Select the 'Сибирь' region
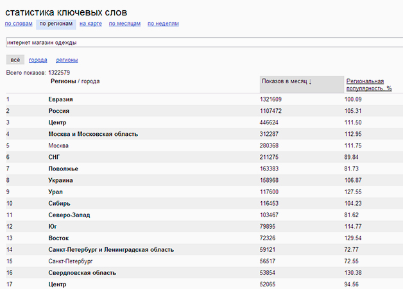Image resolution: width=403 pixels, height=289 pixels. 59,204
